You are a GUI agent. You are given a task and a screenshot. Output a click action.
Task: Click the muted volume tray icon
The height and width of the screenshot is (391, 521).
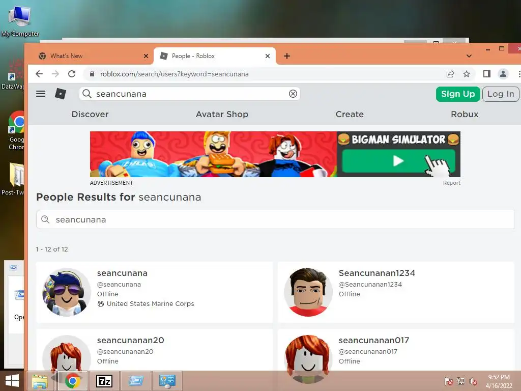[473, 381]
